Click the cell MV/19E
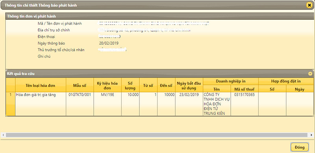This screenshot has height=153, width=315. point(107,104)
